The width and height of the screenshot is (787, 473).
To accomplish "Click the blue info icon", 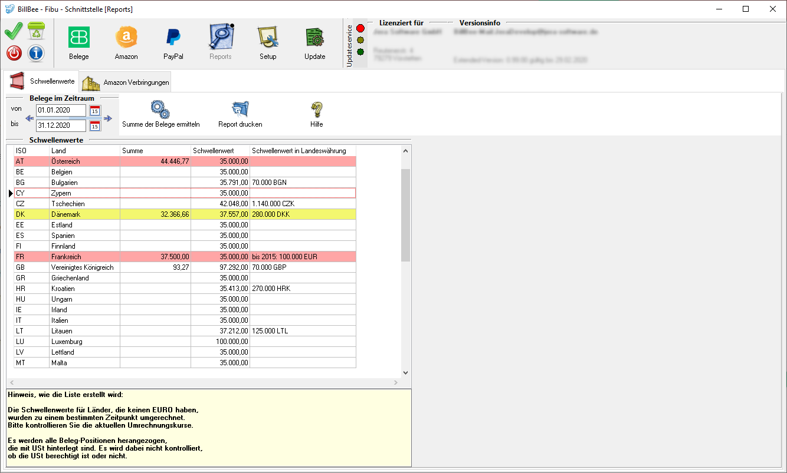I will pos(36,53).
